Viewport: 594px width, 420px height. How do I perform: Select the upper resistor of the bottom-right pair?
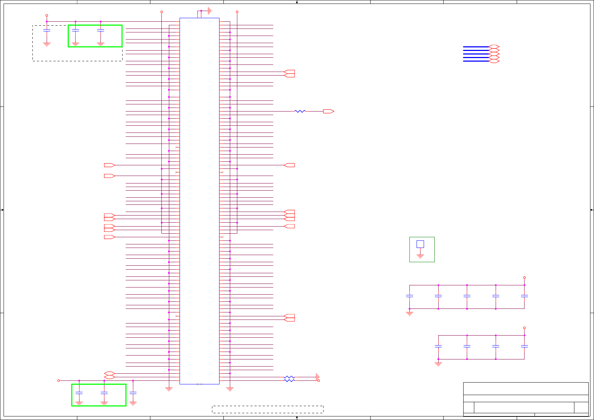pyautogui.click(x=289, y=377)
